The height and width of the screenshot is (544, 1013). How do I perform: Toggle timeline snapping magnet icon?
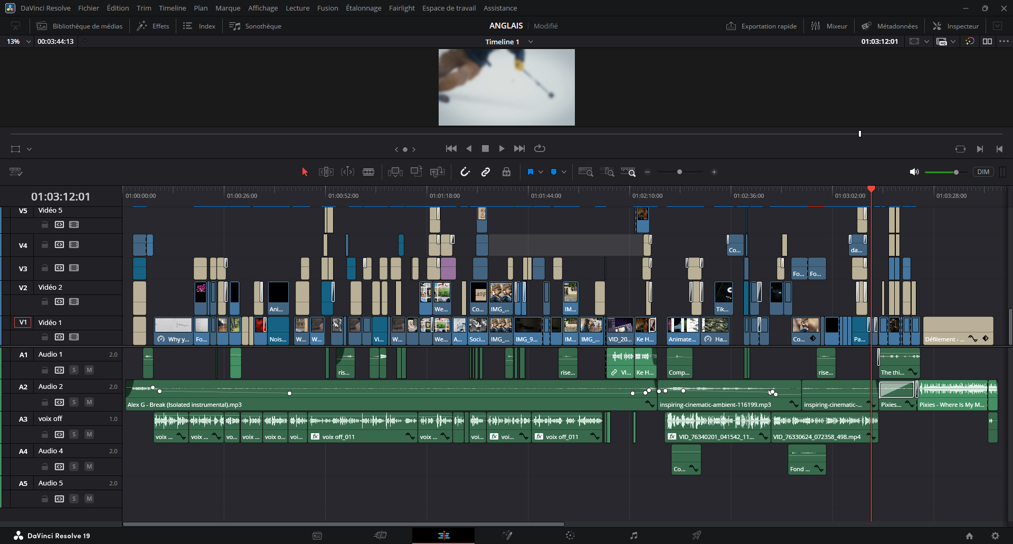click(x=465, y=172)
